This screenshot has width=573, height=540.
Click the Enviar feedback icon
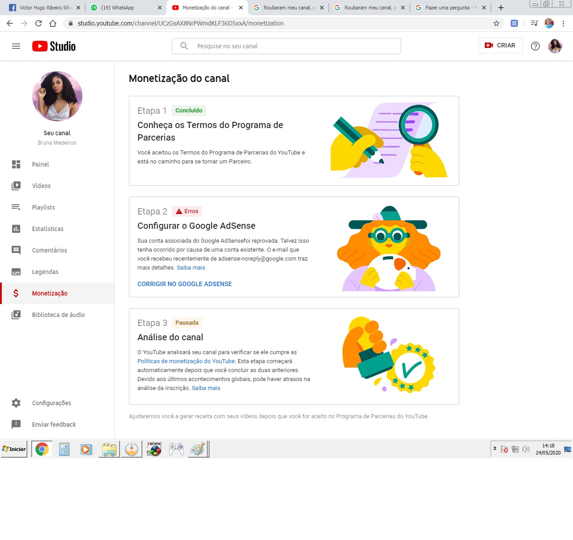pyautogui.click(x=16, y=424)
